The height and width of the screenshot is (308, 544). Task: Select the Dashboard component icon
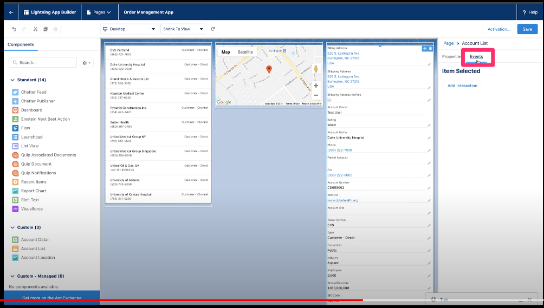(15, 110)
